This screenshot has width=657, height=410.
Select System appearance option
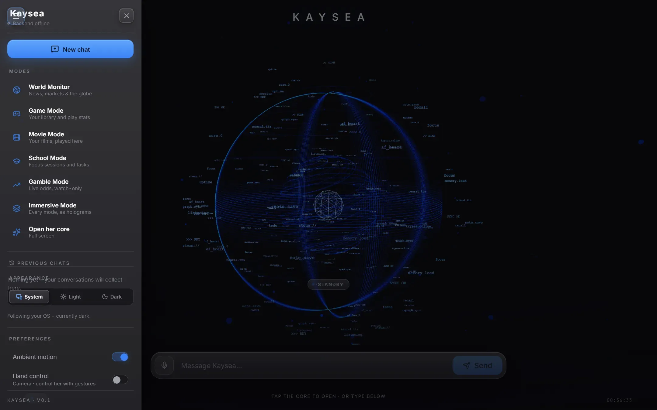[29, 297]
